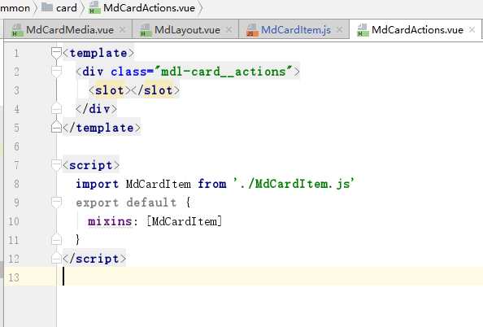483x327 pixels.
Task: Close the MdLayout.vue tab
Action: [228, 29]
